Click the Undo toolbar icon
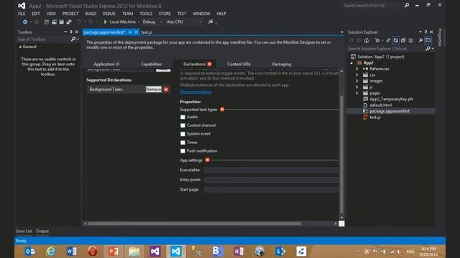 pos(79,22)
